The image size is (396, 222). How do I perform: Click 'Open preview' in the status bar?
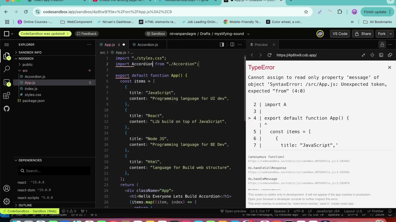[233, 211]
